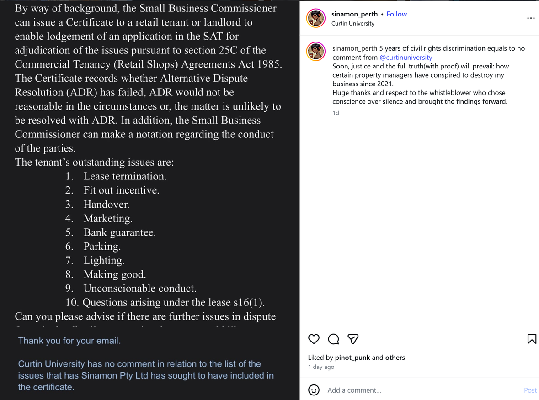This screenshot has width=539, height=400.
Task: Click the 1 day ago post date
Action: click(x=321, y=367)
